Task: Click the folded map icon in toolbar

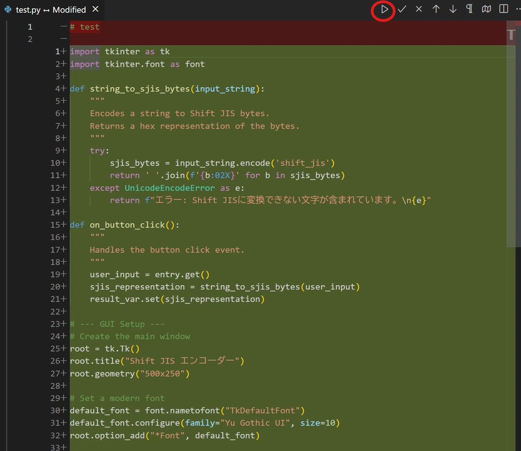Action: click(486, 9)
